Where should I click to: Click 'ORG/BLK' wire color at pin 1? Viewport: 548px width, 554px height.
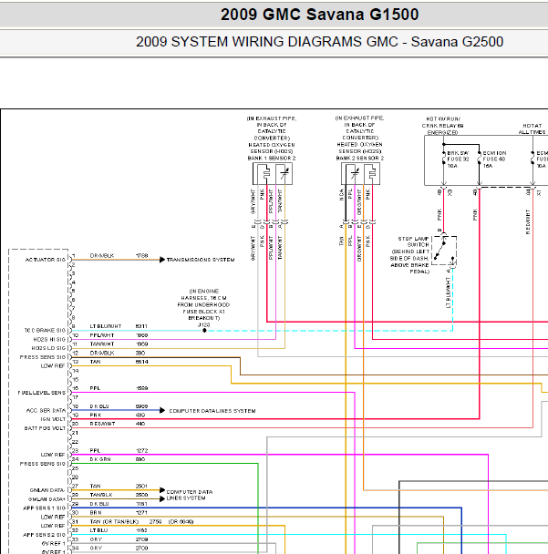[102, 255]
